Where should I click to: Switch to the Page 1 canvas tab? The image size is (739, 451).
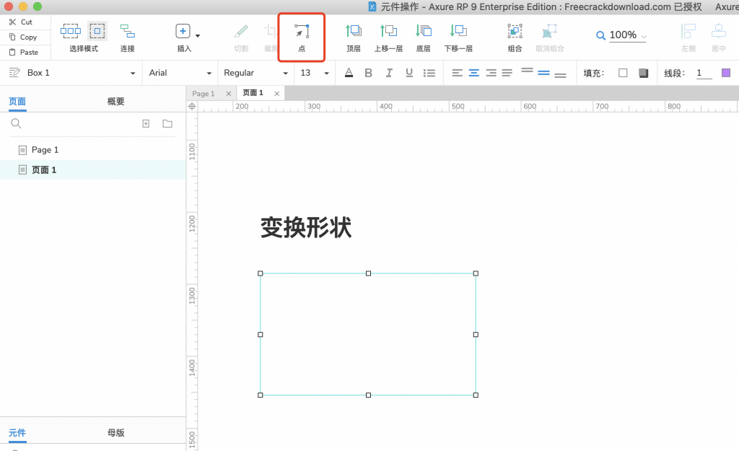click(204, 94)
